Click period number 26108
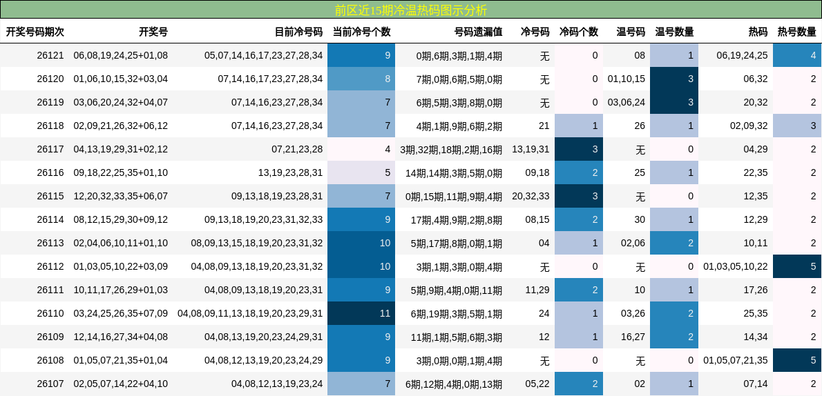Screen dimensions: 822x396 coord(50,360)
